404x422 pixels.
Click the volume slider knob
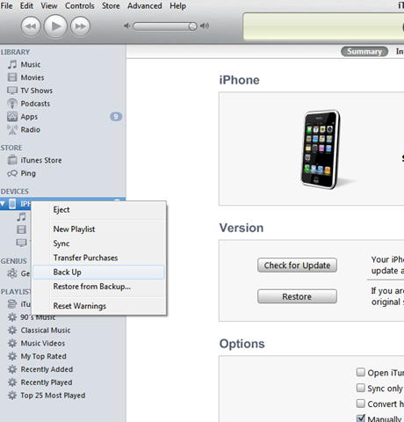pos(192,26)
